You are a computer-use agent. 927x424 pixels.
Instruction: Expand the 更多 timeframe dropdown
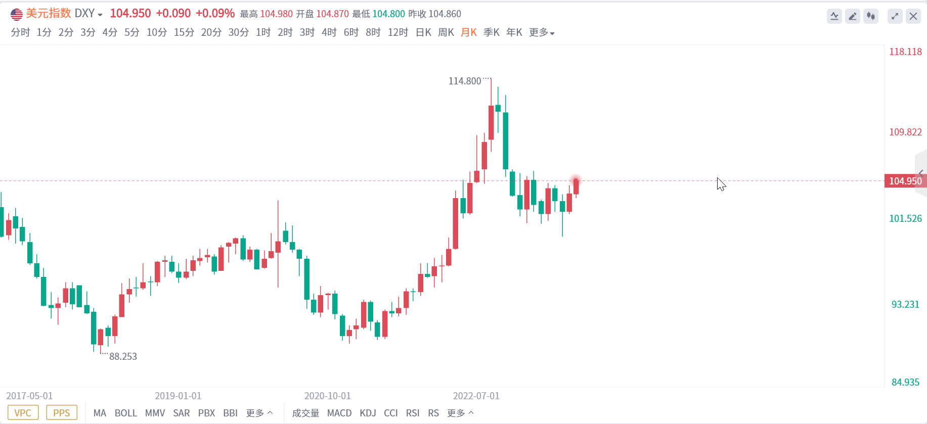pos(542,32)
